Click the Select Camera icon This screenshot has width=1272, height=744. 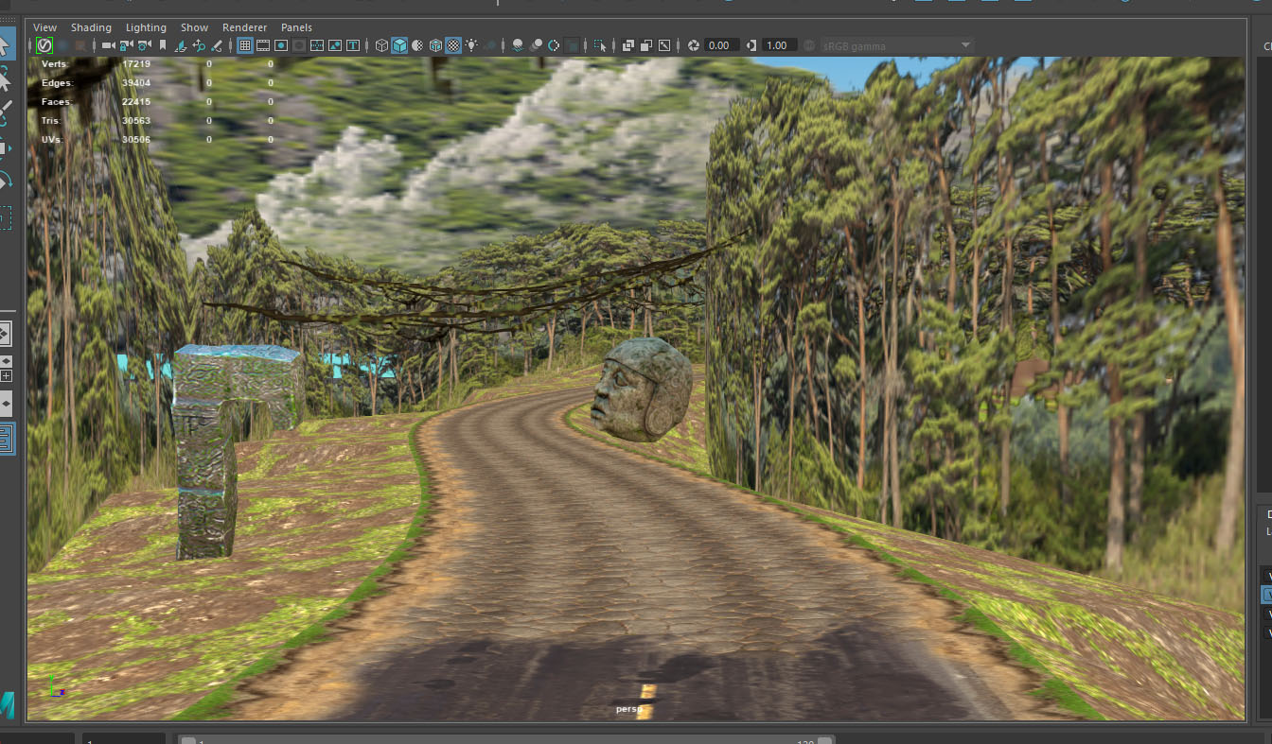click(x=108, y=45)
